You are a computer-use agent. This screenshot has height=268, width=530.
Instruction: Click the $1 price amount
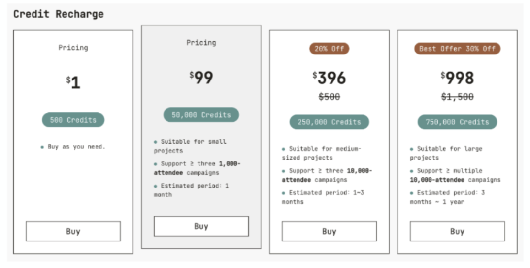pyautogui.click(x=73, y=82)
